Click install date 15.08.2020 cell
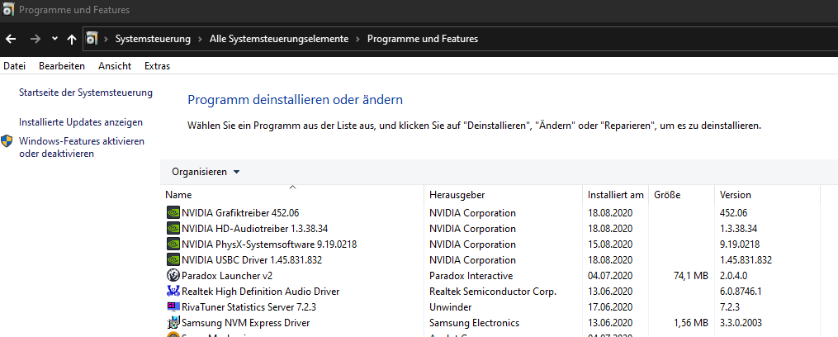The image size is (838, 337). (x=610, y=244)
